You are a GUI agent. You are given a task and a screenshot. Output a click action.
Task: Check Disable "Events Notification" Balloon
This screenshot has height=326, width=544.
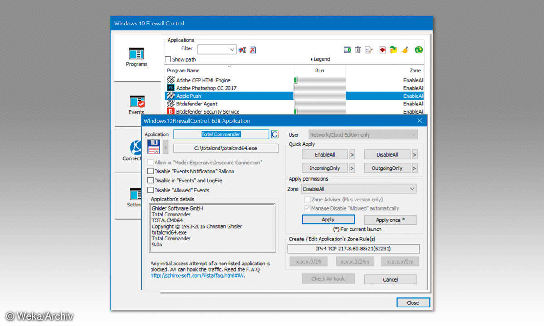151,171
